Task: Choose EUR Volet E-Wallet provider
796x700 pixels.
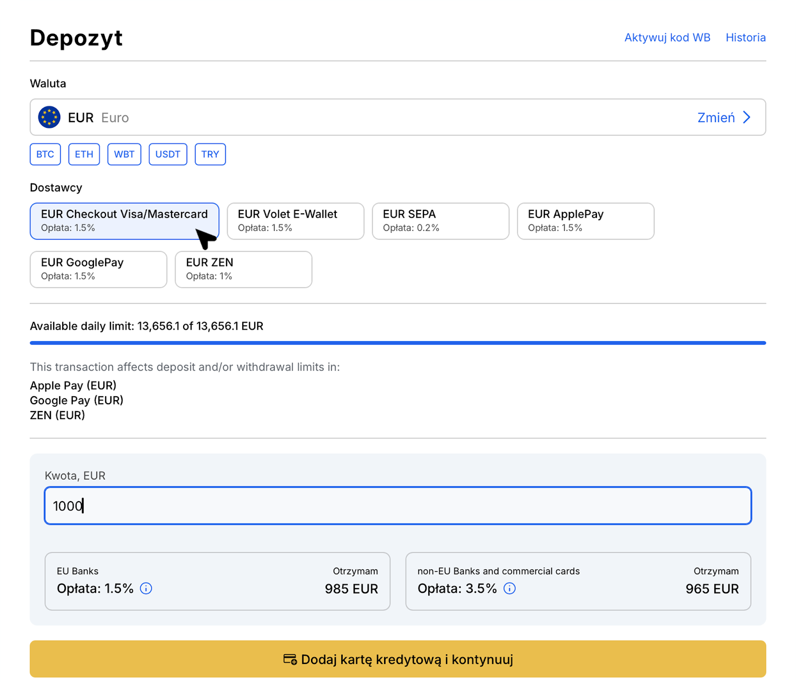Action: click(x=296, y=221)
